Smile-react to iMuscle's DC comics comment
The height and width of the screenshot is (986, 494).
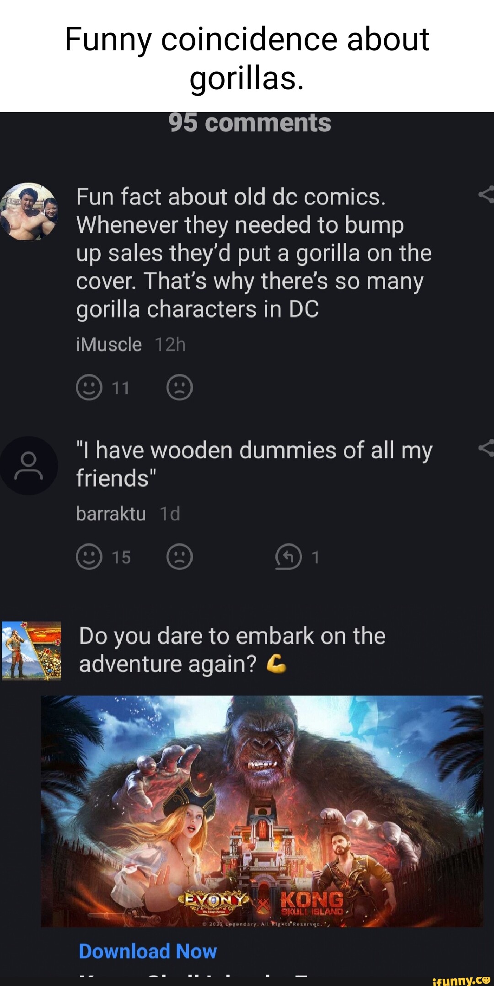click(89, 388)
